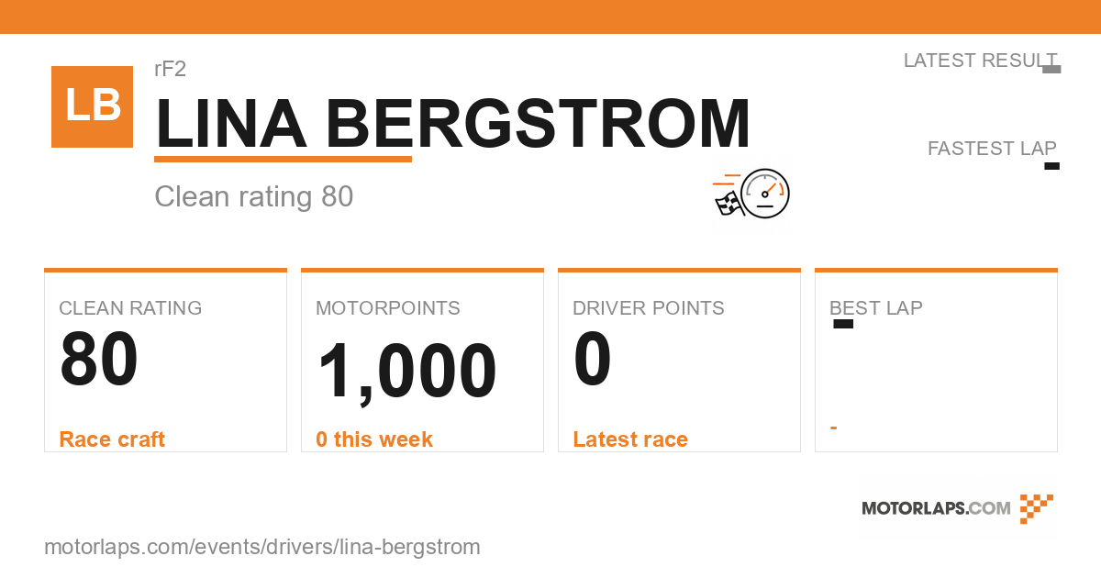
Task: Open the motorlaps.com driver URL text
Action: [x=262, y=547]
